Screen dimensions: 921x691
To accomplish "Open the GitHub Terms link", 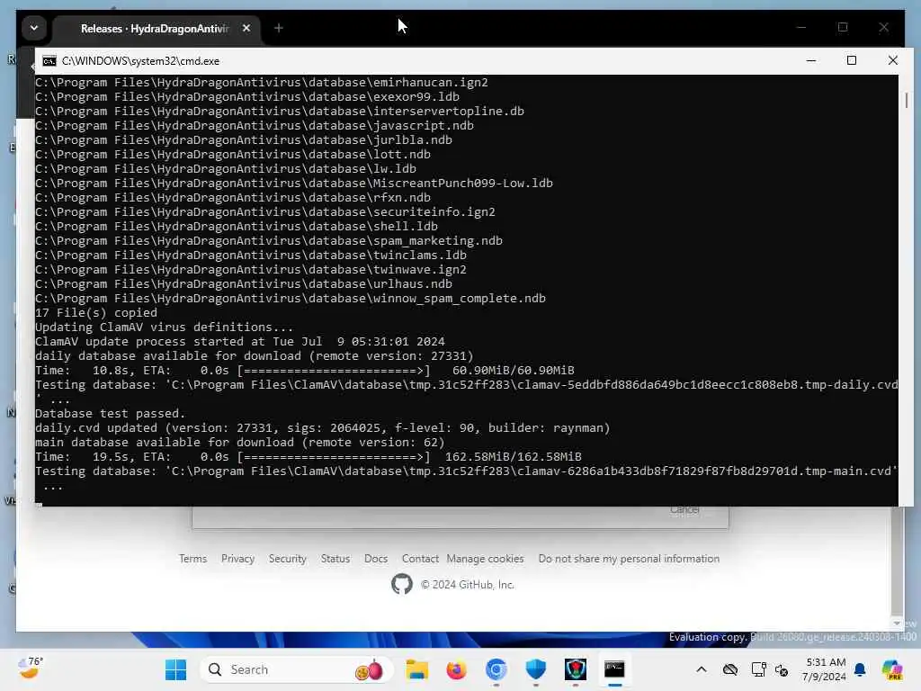I will point(192,558).
